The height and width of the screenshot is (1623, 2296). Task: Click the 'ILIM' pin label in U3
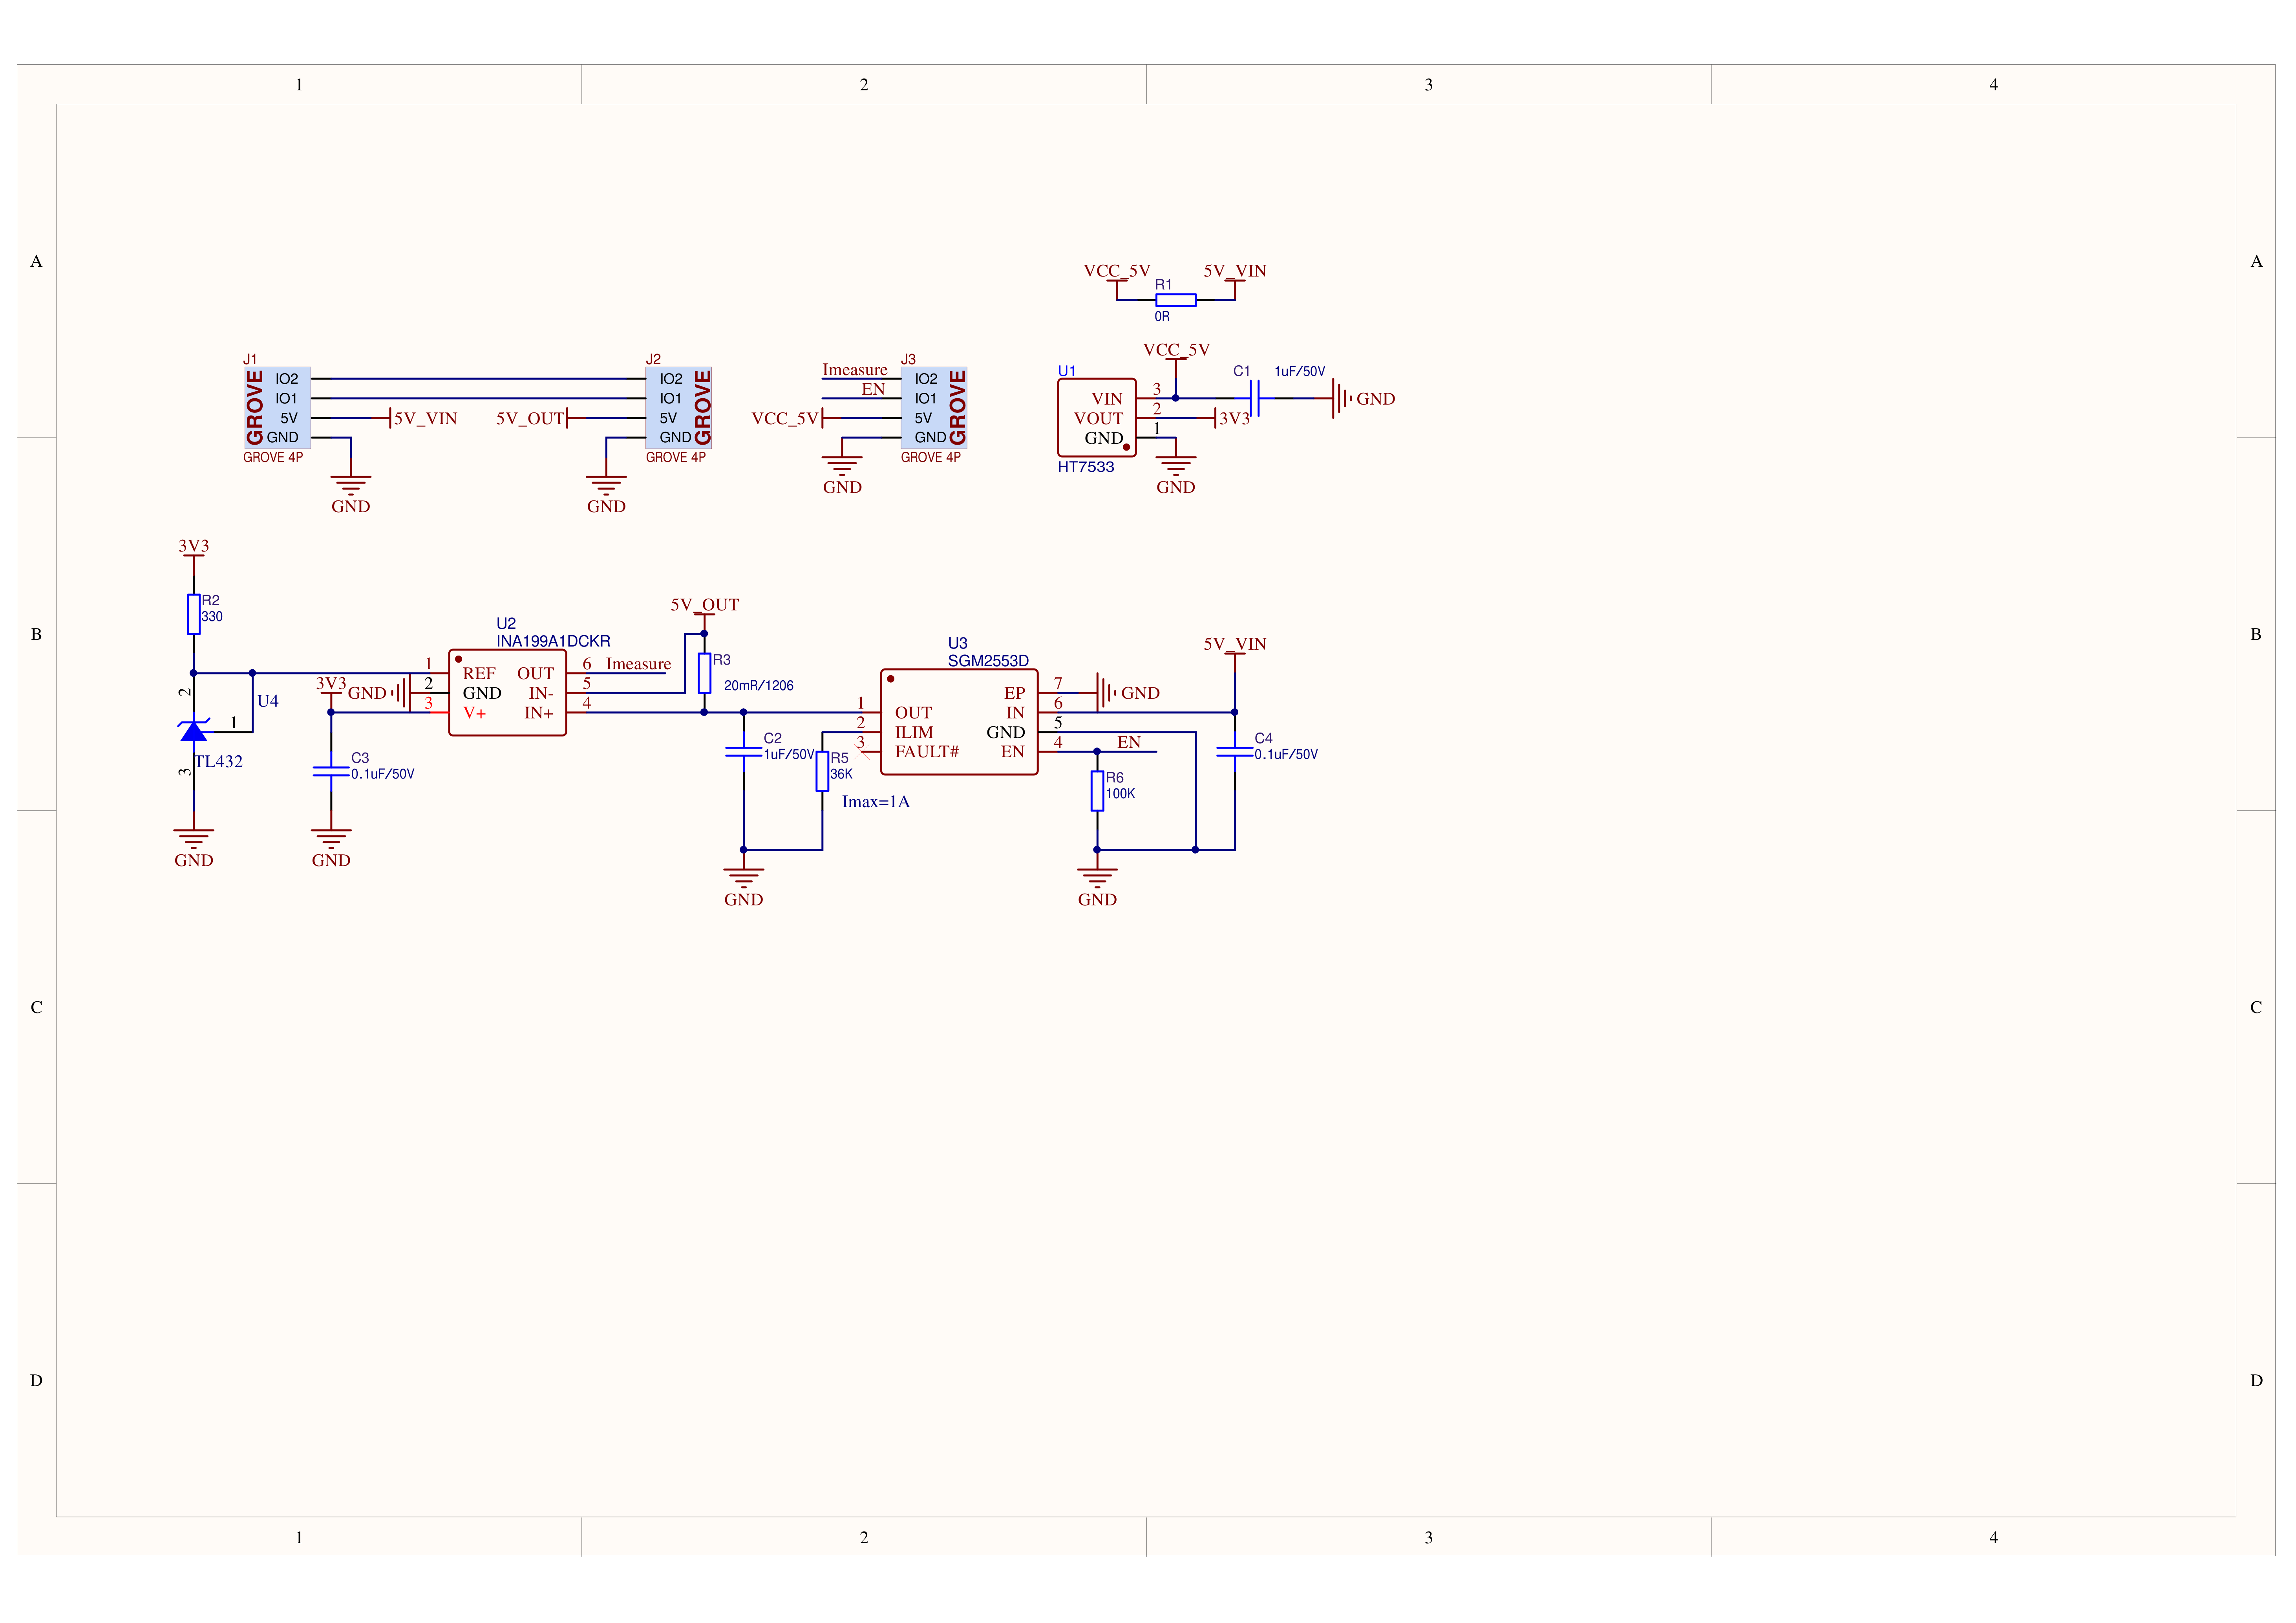pos(914,733)
